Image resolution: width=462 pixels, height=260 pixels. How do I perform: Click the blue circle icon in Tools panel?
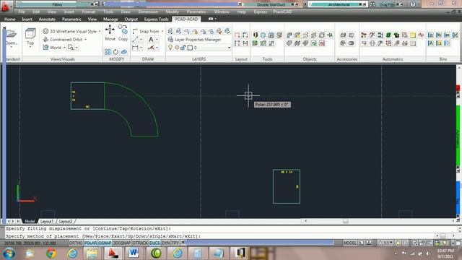click(x=263, y=35)
